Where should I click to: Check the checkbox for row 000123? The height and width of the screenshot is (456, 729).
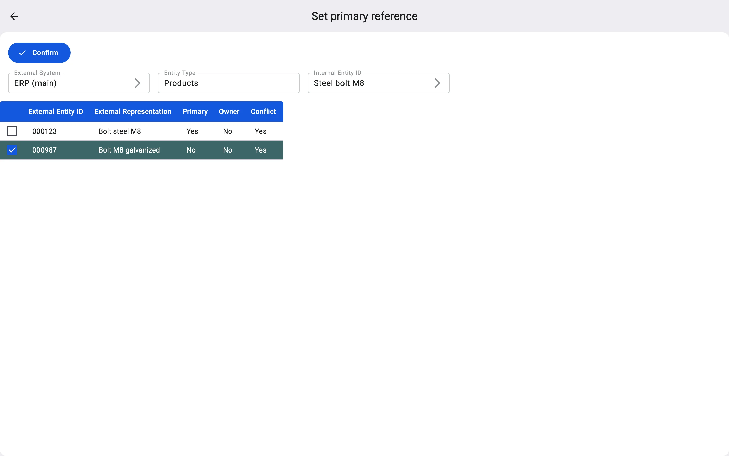12,131
